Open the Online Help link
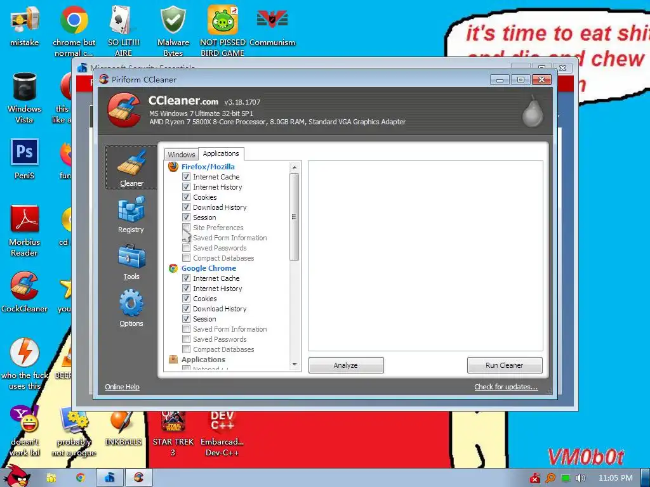This screenshot has height=487, width=650. point(122,387)
